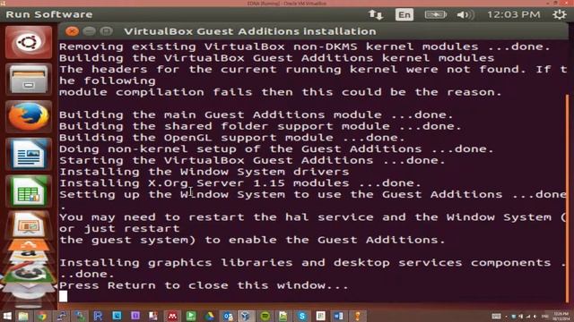574x322 pixels.
Task: Open File Explorer in Windows taskbar
Action: point(23,316)
